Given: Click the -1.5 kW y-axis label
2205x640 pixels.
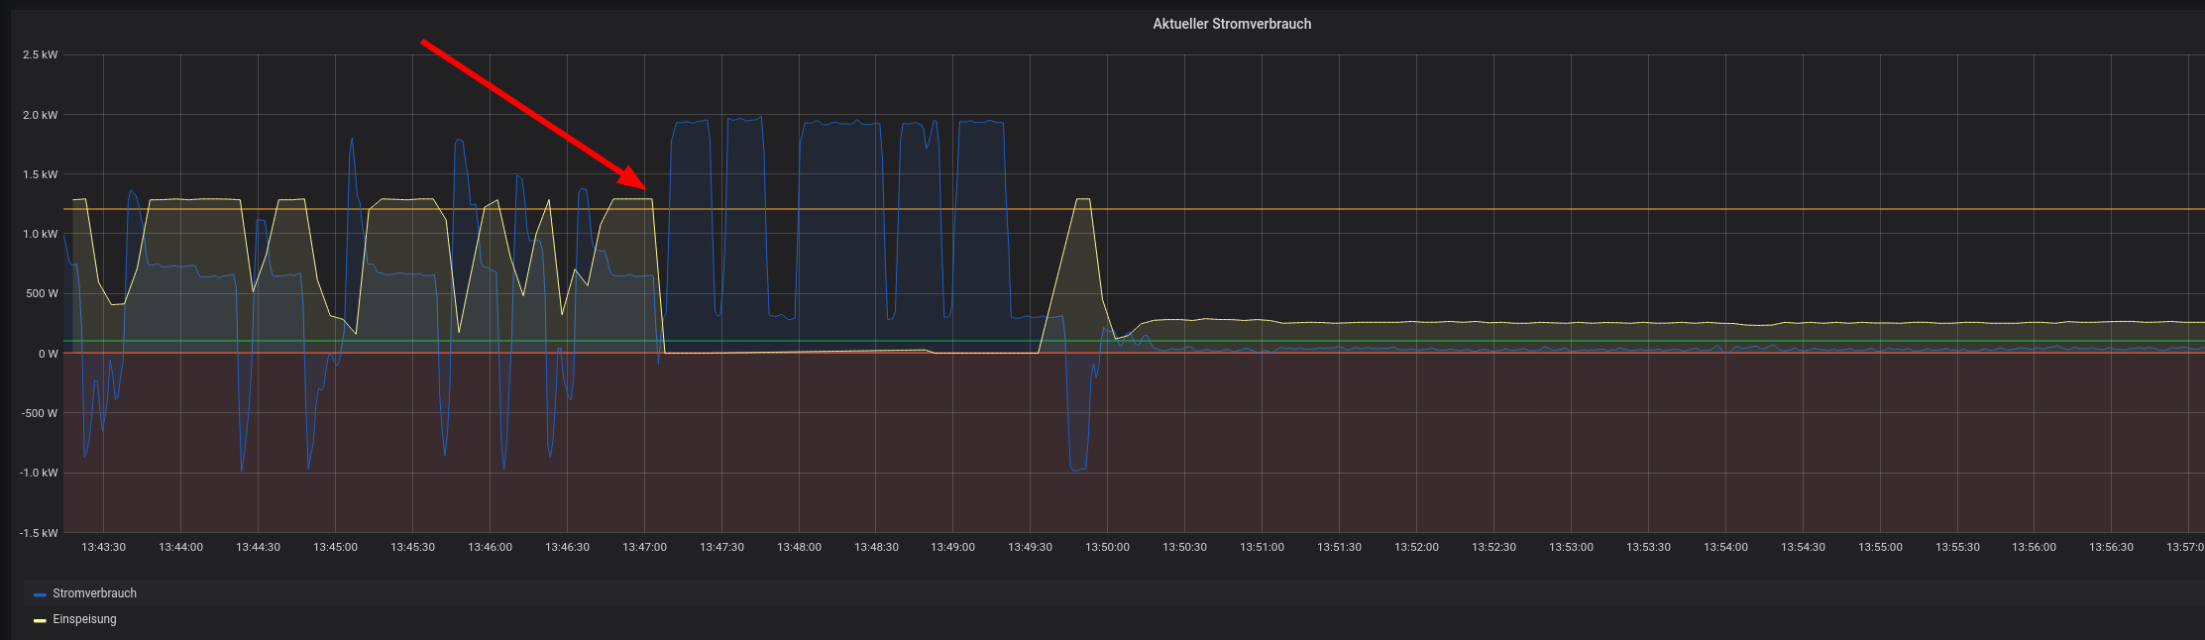Looking at the screenshot, I should pos(39,533).
